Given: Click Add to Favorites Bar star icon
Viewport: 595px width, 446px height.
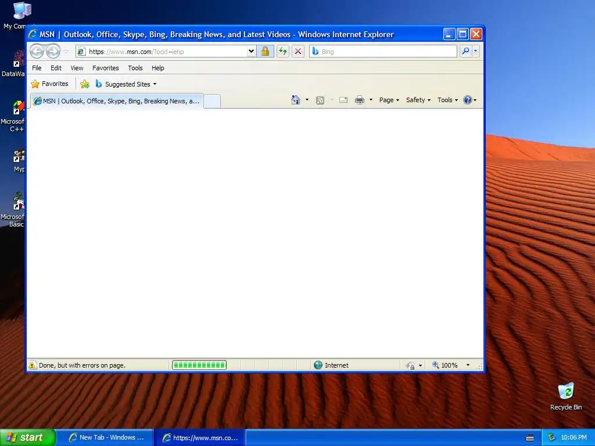Looking at the screenshot, I should pyautogui.click(x=85, y=84).
